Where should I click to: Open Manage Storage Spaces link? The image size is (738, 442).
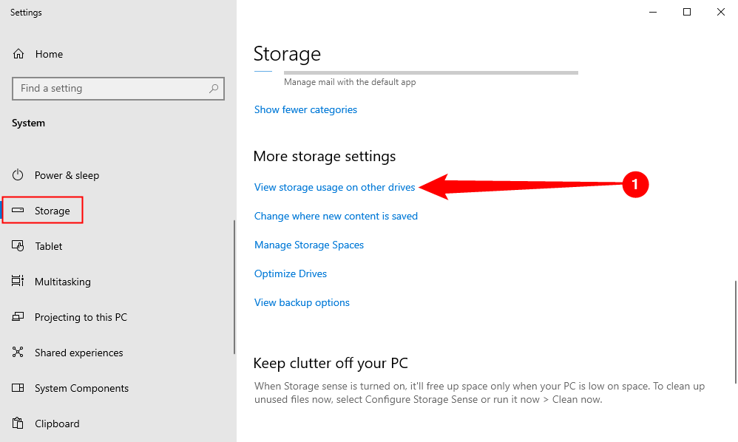pyautogui.click(x=309, y=245)
